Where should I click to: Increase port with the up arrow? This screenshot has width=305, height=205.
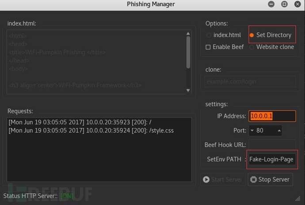pyautogui.click(x=279, y=130)
